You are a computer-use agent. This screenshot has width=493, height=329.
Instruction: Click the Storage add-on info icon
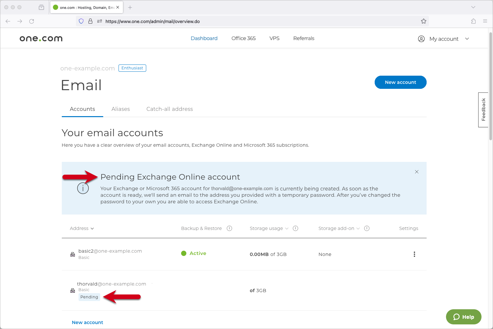click(x=367, y=228)
